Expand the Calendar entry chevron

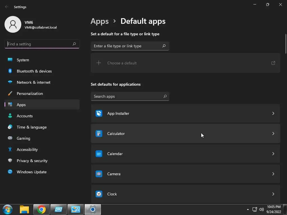[x=273, y=154]
